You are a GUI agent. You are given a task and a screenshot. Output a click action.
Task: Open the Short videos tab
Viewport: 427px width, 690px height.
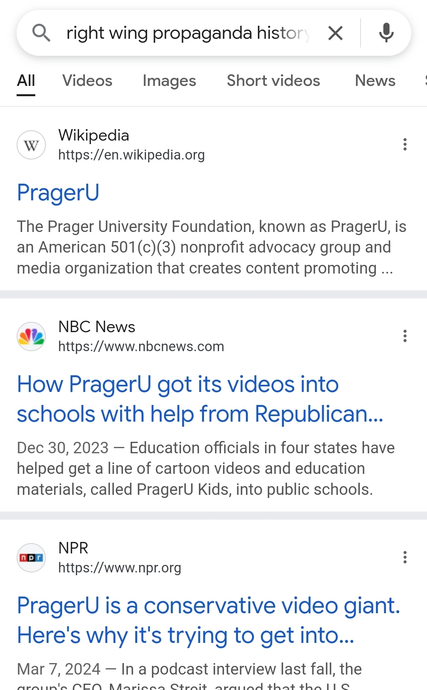(x=273, y=81)
